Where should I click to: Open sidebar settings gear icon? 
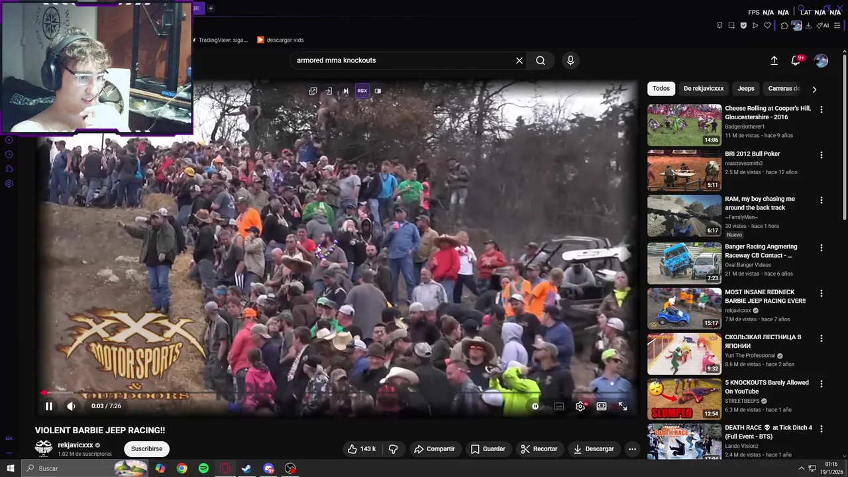point(9,184)
